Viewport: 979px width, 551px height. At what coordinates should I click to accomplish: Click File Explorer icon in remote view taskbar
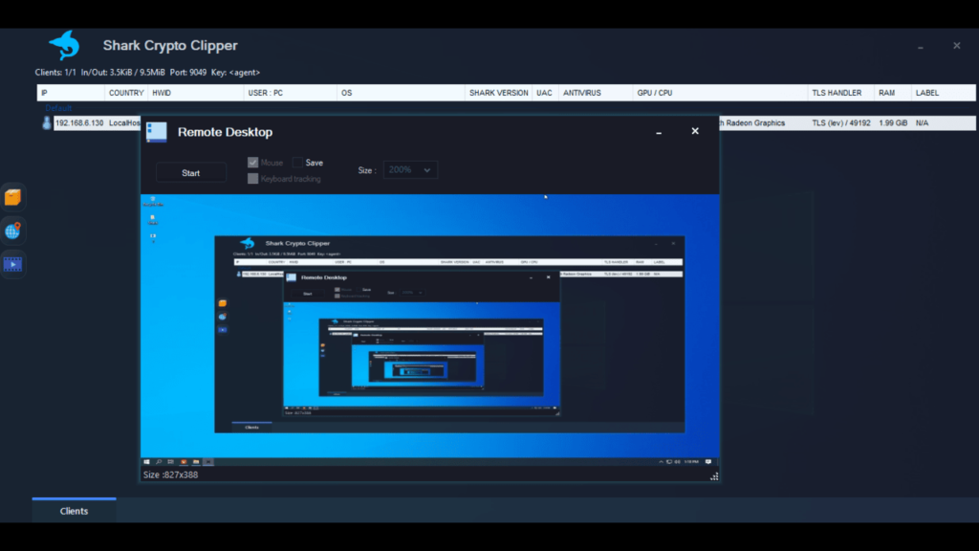click(196, 462)
